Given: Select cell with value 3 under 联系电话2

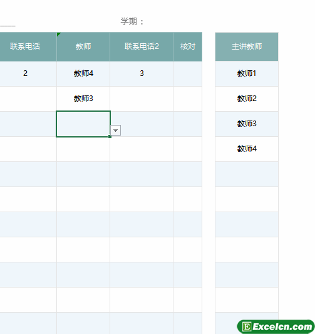Looking at the screenshot, I should 142,73.
